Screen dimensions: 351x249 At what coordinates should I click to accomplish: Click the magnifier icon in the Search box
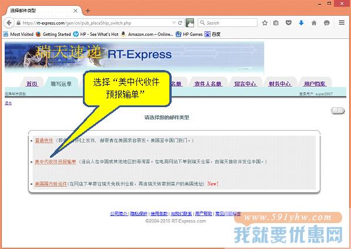[x=202, y=22]
